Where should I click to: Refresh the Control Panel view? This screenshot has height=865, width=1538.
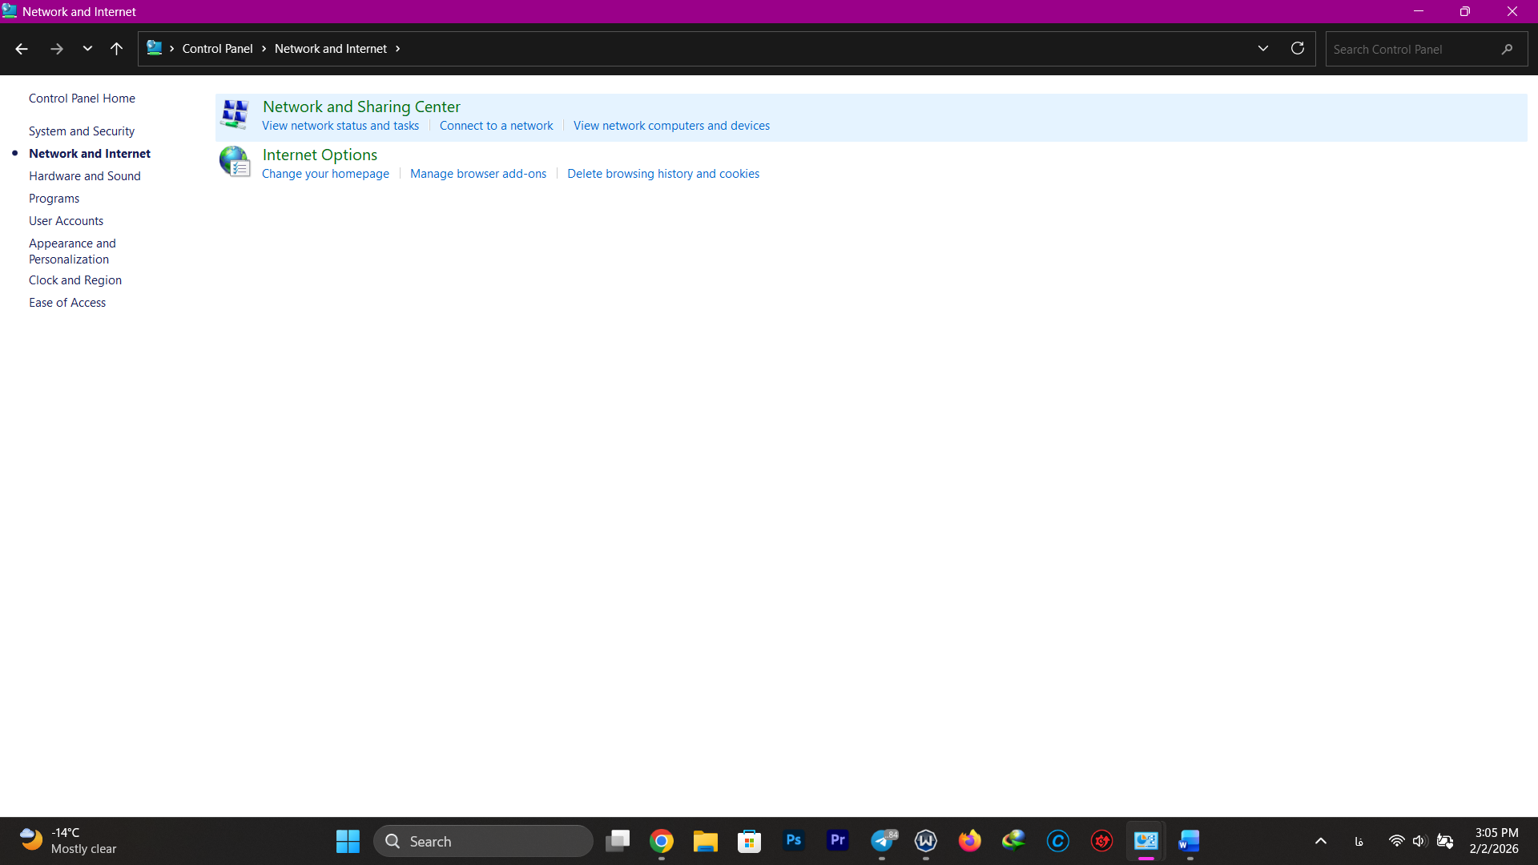1298,49
